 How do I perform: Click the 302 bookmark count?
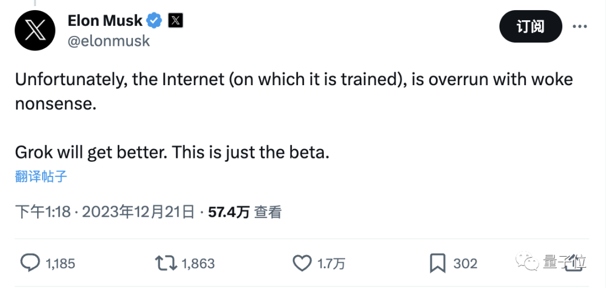[465, 263]
